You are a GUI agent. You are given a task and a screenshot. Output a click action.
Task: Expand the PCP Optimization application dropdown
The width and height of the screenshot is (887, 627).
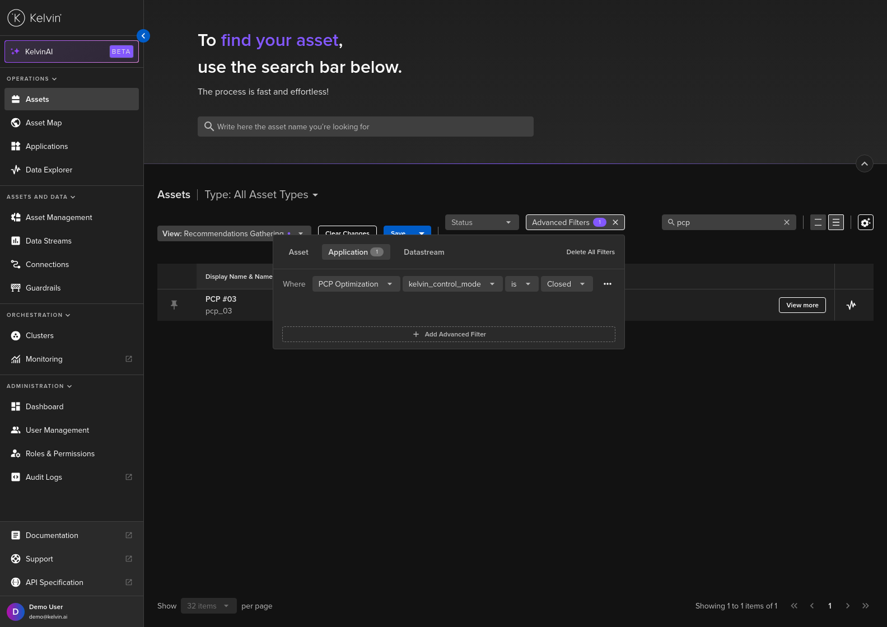tap(356, 284)
